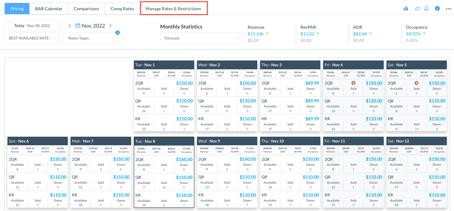The height and width of the screenshot is (211, 454).
Task: Click the $89.99 KR rate on Nov 3
Action: point(312,119)
